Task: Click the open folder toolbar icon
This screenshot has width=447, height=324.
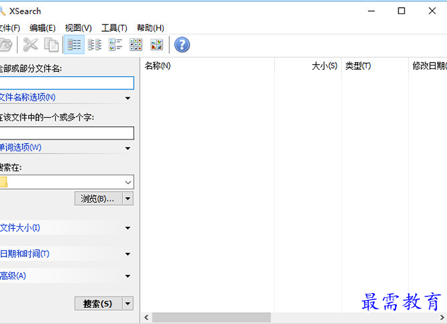Action: pos(6,44)
